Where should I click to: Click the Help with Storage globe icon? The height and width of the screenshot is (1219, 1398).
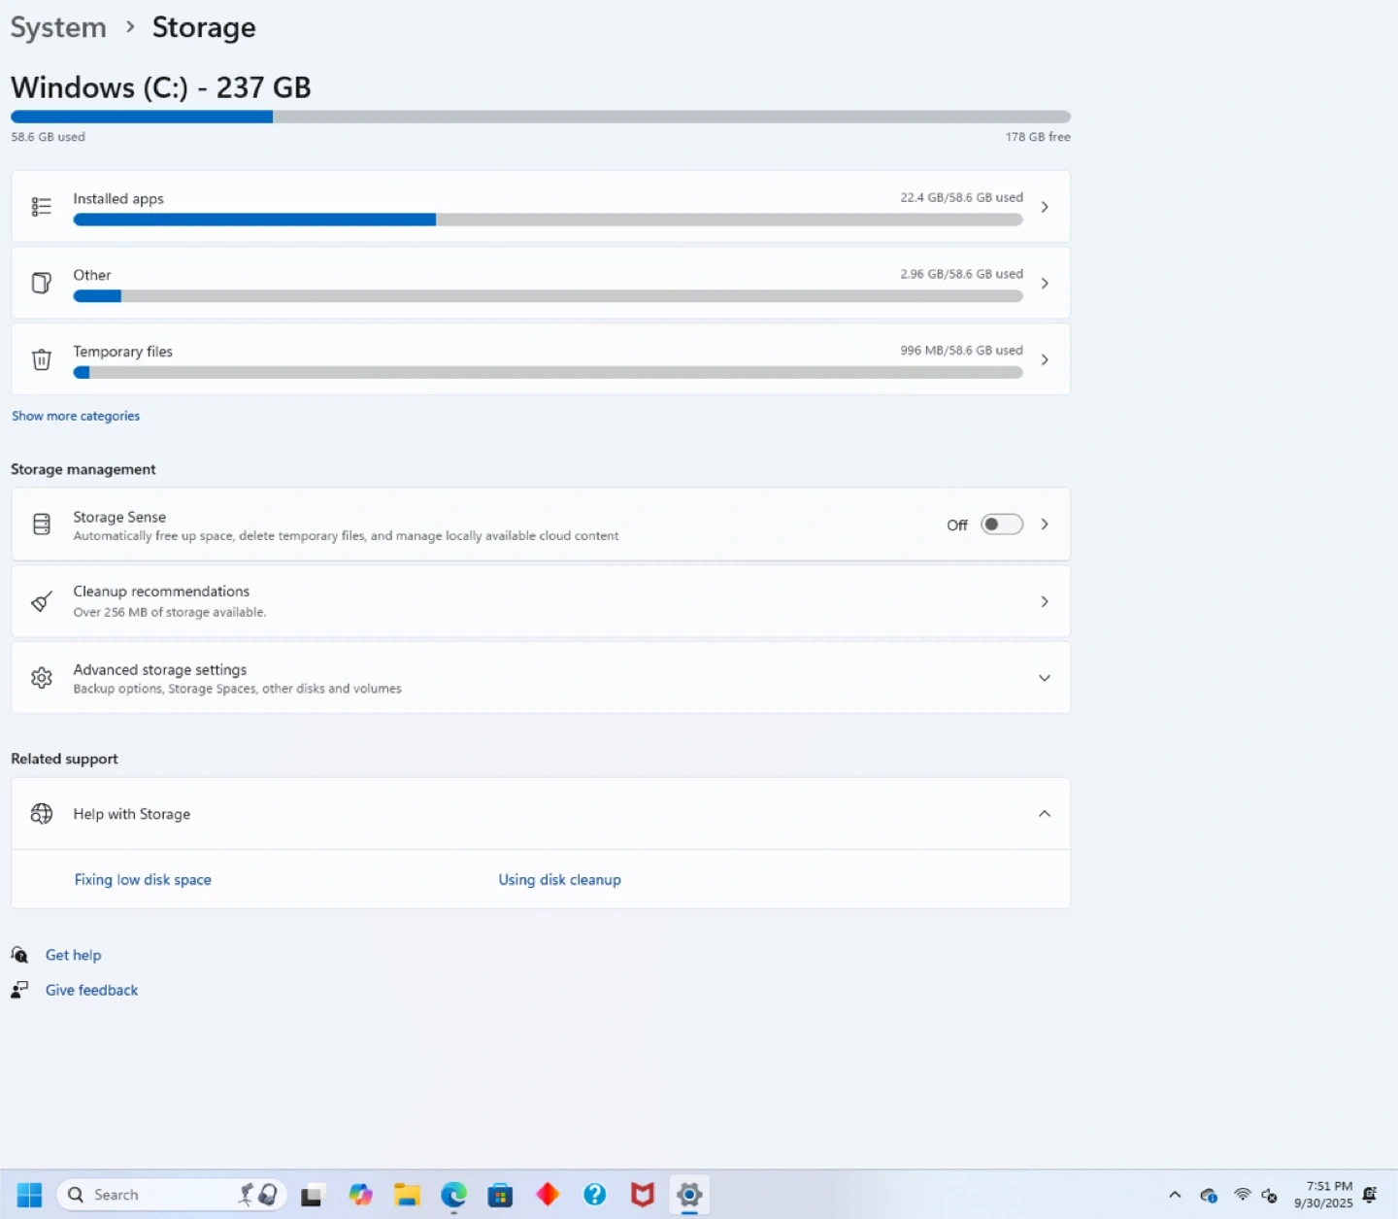(41, 814)
